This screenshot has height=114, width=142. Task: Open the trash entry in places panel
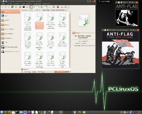[11, 42]
